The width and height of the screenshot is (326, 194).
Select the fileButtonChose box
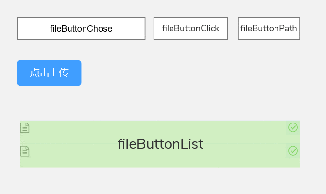pos(81,28)
